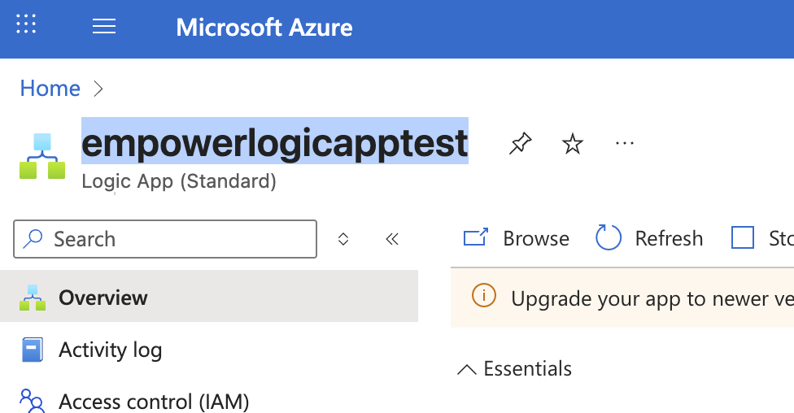Viewport: 794px width, 413px height.
Task: Open the upgrade your app notification
Action: (x=622, y=298)
